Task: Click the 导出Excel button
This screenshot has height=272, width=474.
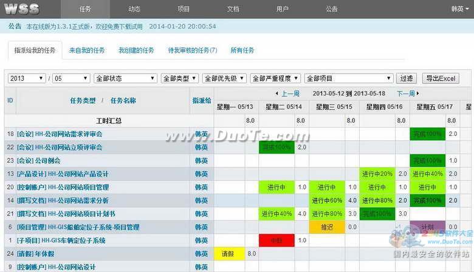Action: click(x=441, y=78)
